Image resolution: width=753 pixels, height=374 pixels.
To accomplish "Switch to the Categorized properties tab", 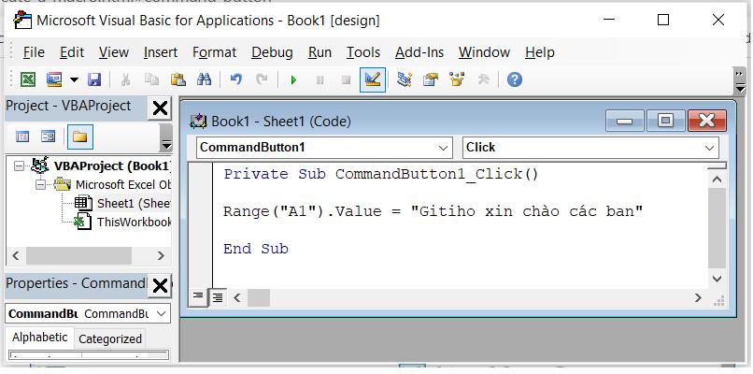I will (110, 338).
